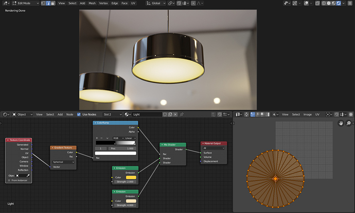Browse materials with the sphere icon
Image resolution: width=355 pixels, height=213 pixels.
pyautogui.click(x=128, y=114)
